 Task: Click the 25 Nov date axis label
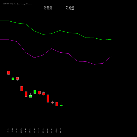click(x=30, y=130)
